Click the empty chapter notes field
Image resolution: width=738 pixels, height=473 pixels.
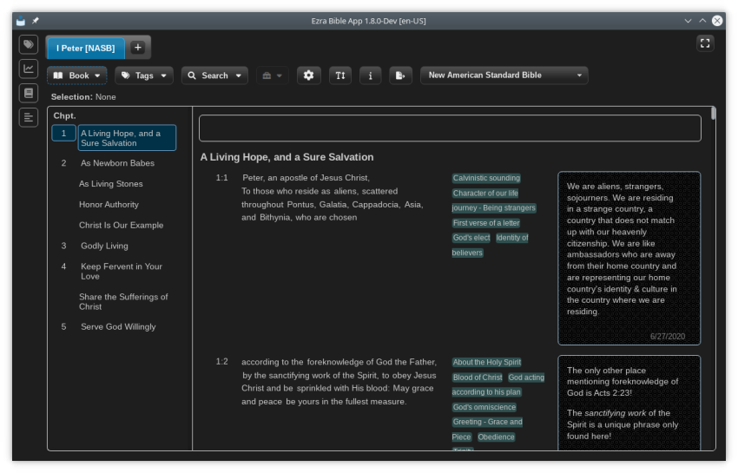click(x=450, y=128)
